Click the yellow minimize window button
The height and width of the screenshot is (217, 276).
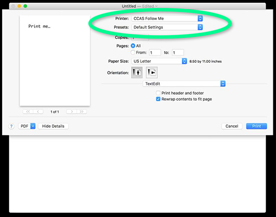pos(19,6)
